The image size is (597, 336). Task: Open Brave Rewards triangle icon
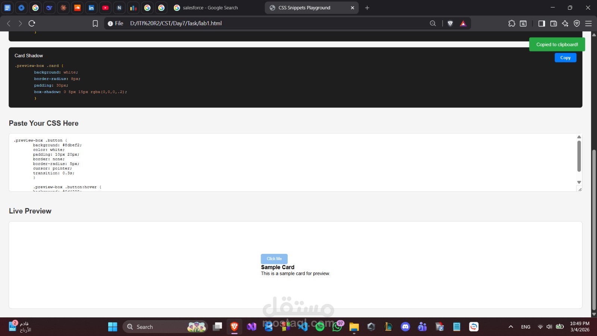tap(463, 23)
